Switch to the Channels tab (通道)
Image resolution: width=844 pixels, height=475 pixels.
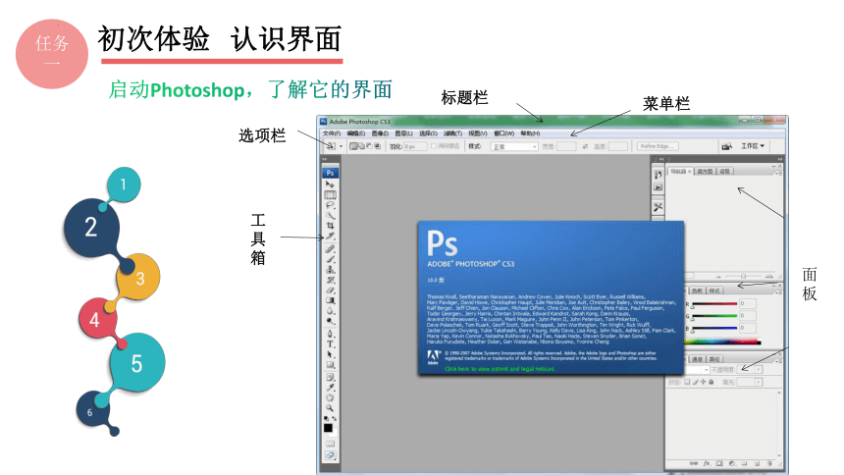[x=697, y=359]
